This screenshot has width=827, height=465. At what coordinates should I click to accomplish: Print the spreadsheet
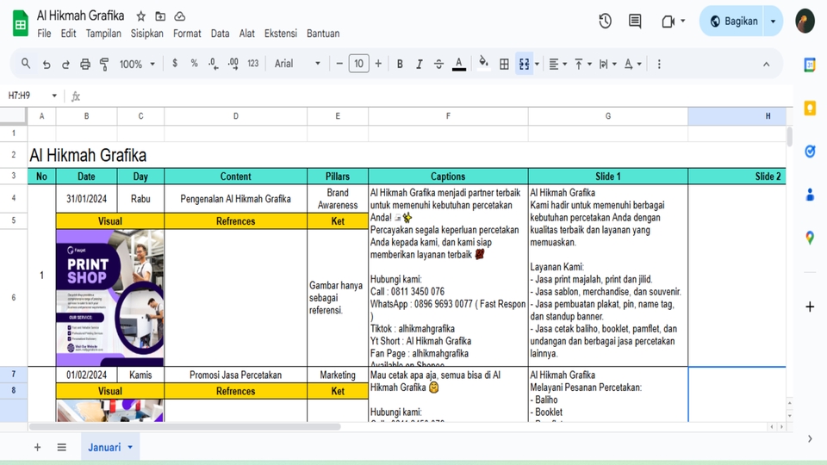[85, 65]
